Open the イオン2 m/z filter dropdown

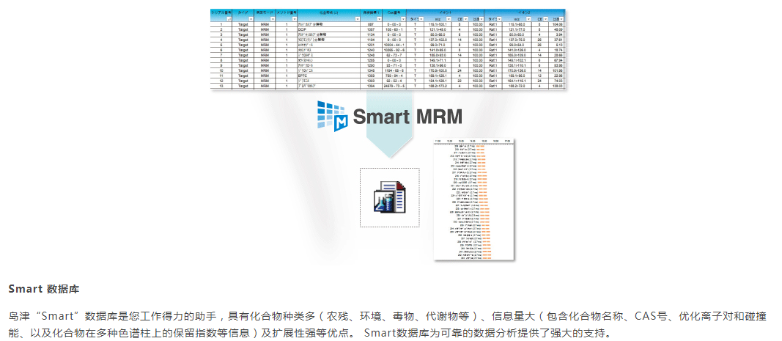tap(528, 20)
